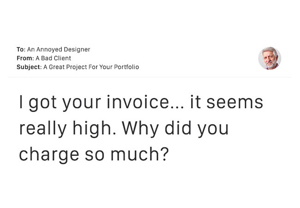Click the word "Why" in the message
The width and height of the screenshot is (300, 208).
(140, 129)
